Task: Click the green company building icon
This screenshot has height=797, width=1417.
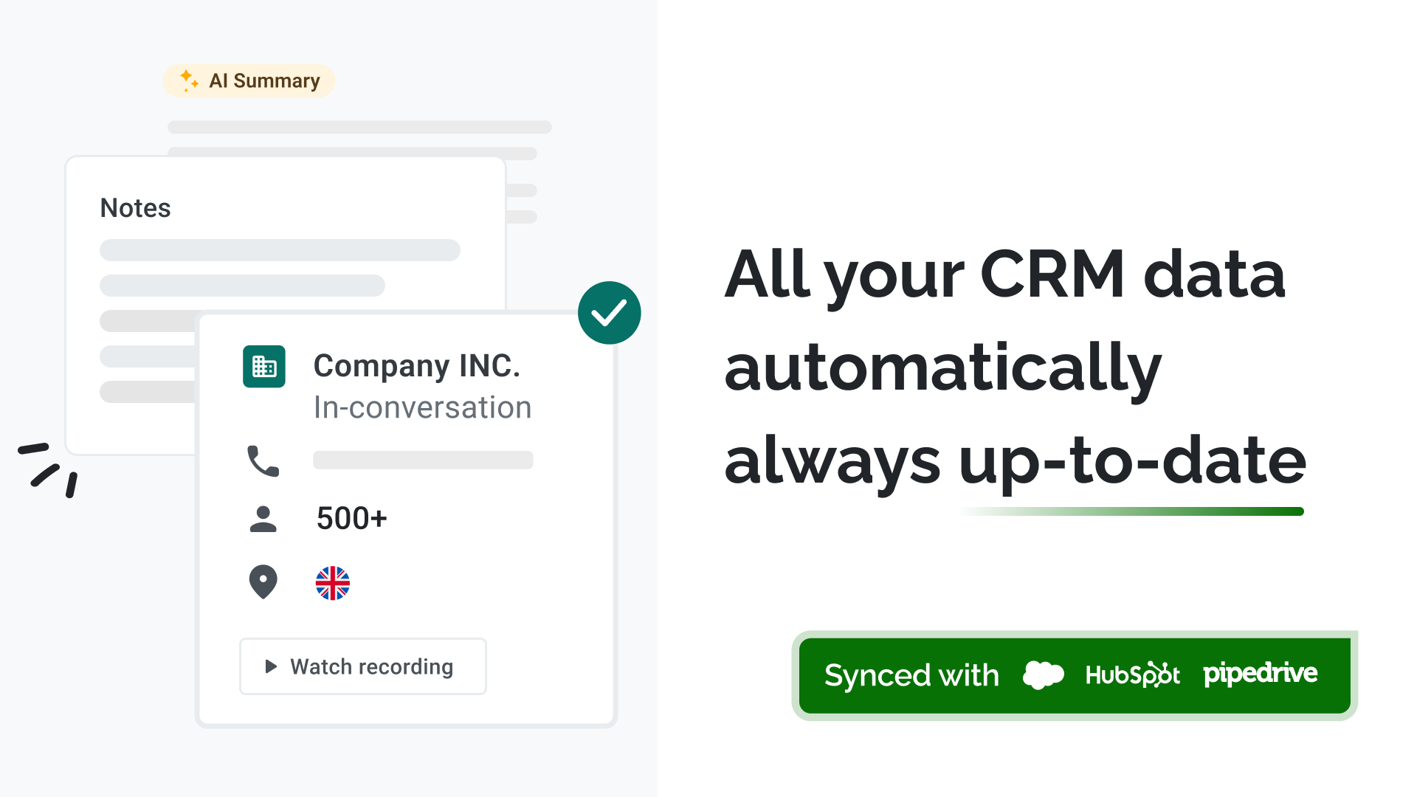Action: [x=264, y=366]
